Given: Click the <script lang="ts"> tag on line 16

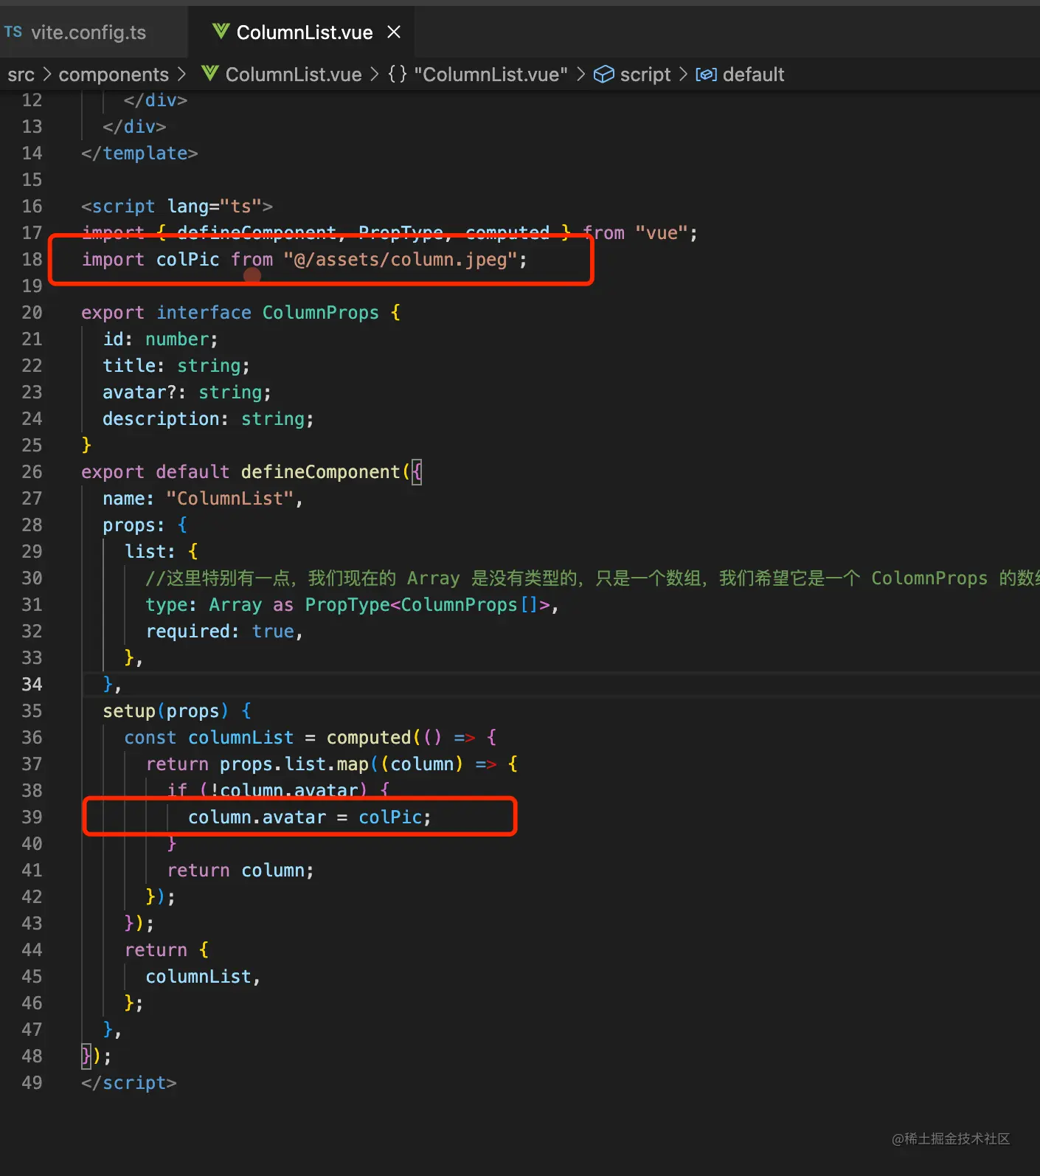Looking at the screenshot, I should [x=177, y=207].
